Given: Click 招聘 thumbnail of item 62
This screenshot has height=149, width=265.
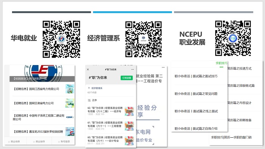Looking at the screenshot, I should point(129,111).
